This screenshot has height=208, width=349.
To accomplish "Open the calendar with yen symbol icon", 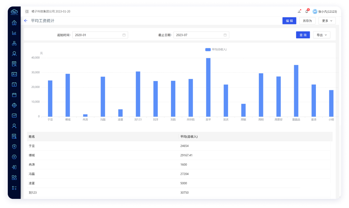I will pyautogui.click(x=14, y=85).
